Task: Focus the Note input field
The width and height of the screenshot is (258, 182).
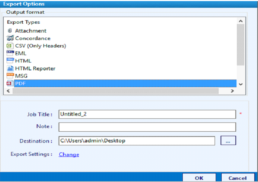Action: pyautogui.click(x=147, y=127)
